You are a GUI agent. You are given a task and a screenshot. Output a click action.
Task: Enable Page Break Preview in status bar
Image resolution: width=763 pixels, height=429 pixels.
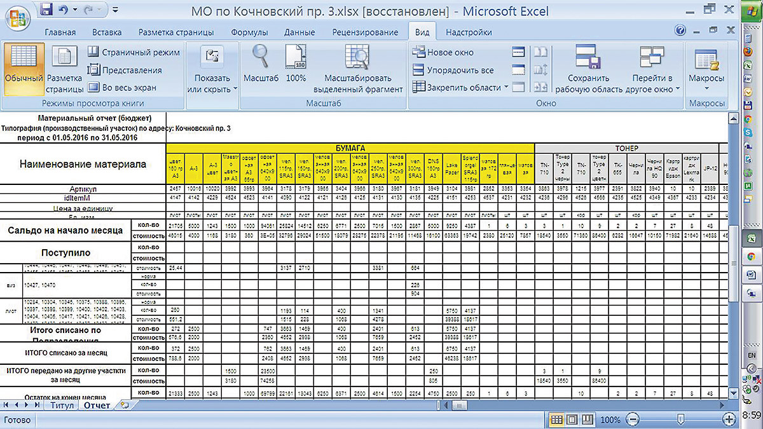(588, 419)
